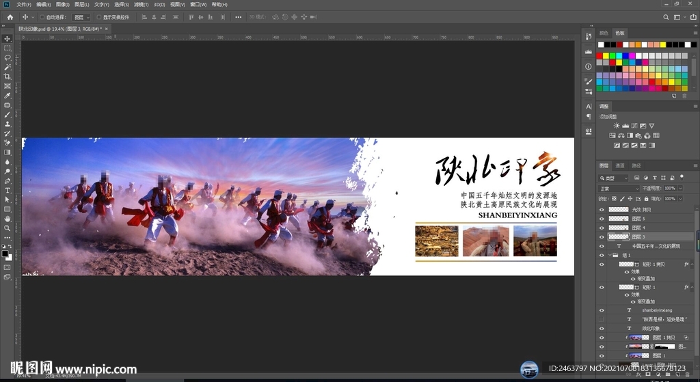
Task: Delete swatch using Swatches trash icon
Action: click(x=684, y=96)
